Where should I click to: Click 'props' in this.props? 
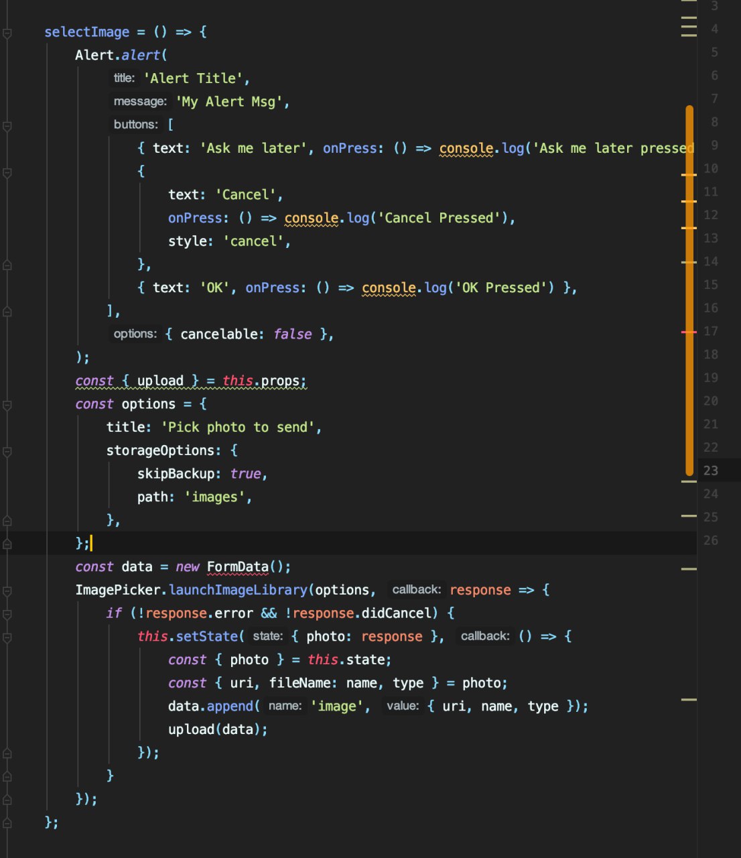pos(280,381)
